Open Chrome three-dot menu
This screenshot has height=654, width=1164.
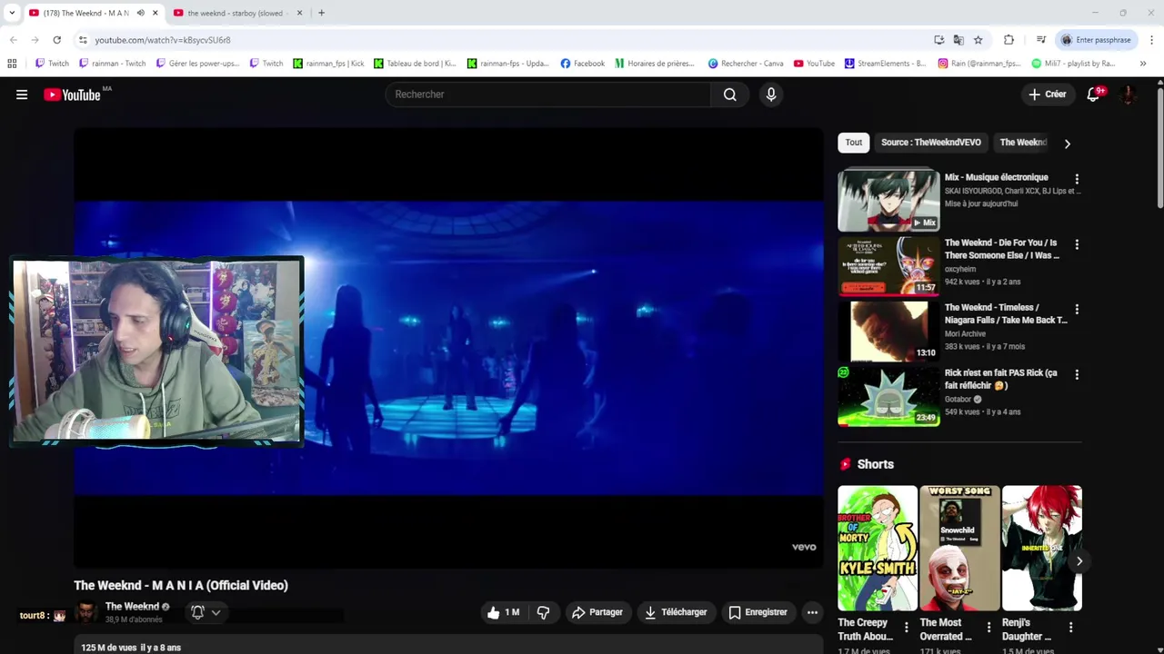(1151, 40)
